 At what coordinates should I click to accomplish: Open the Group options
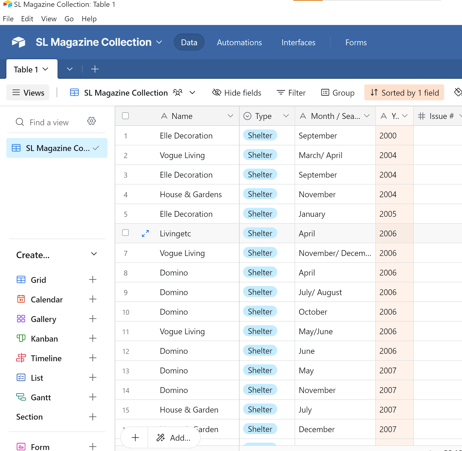(x=338, y=93)
